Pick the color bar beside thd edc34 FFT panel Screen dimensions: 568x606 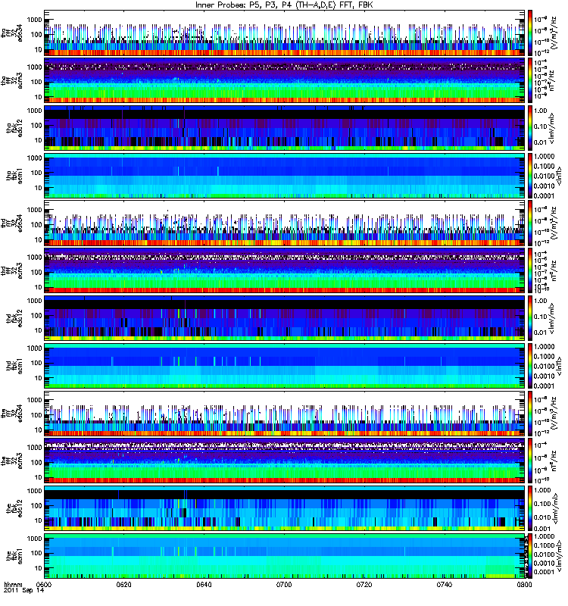[x=529, y=223]
